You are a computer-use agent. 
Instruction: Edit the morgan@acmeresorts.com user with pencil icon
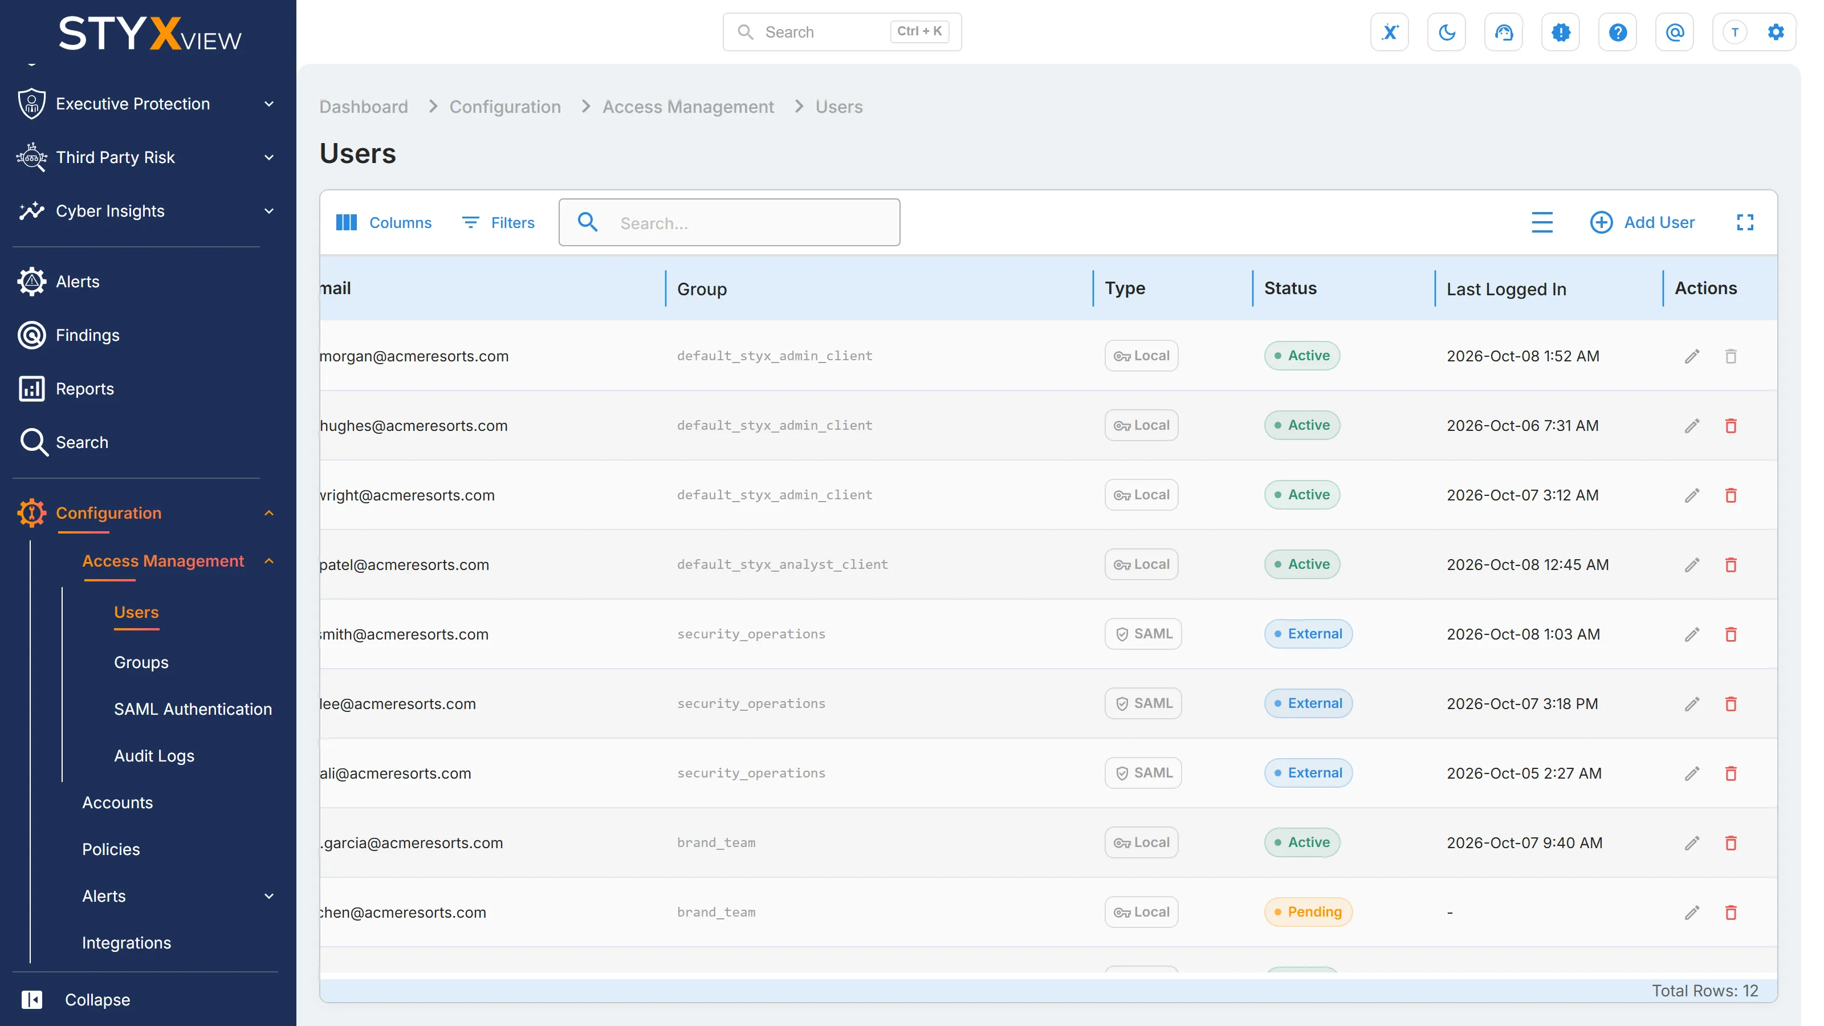[1692, 356]
